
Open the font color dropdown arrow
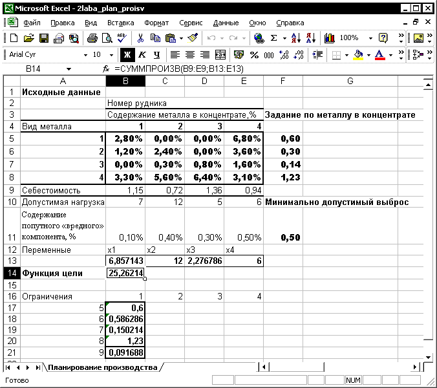pos(390,55)
